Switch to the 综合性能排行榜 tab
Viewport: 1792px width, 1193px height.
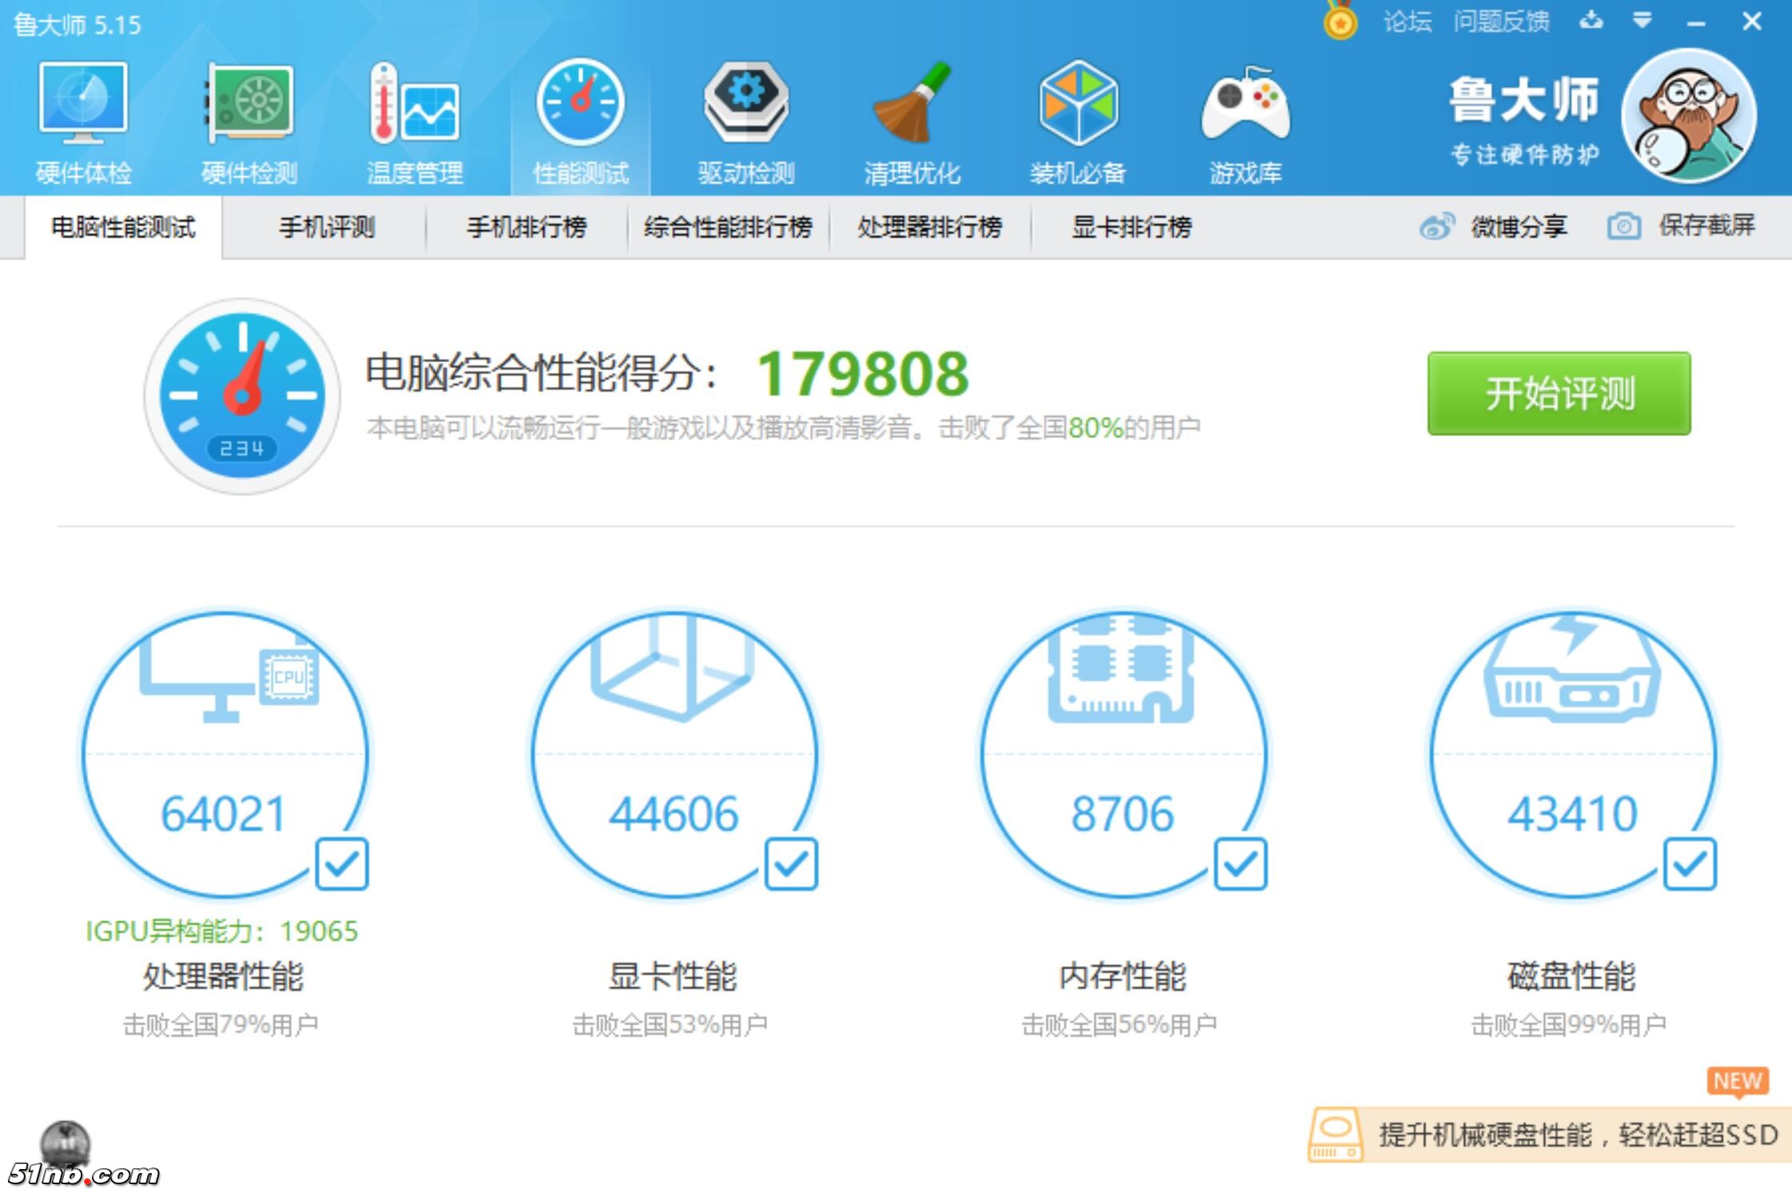point(729,227)
